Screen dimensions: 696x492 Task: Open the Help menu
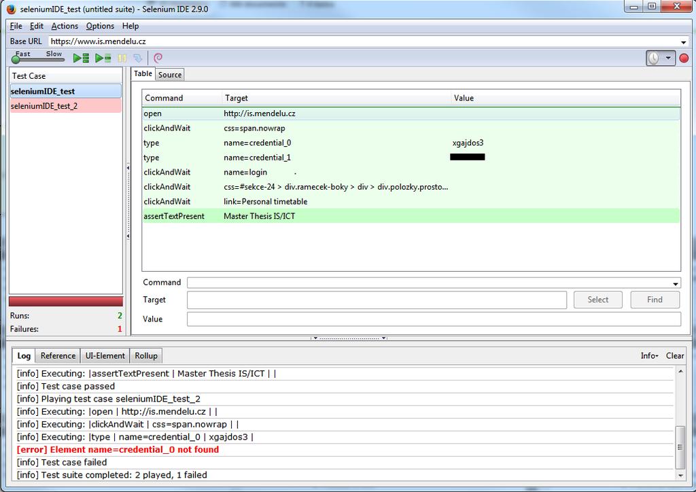[130, 27]
